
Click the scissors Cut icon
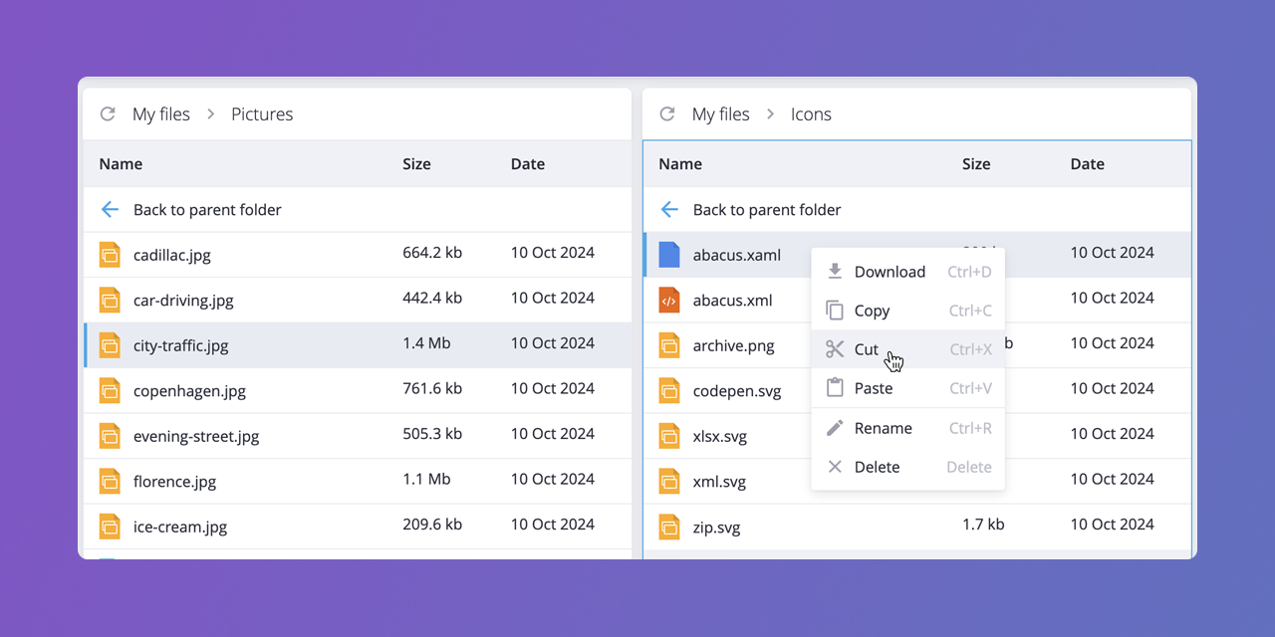(835, 349)
